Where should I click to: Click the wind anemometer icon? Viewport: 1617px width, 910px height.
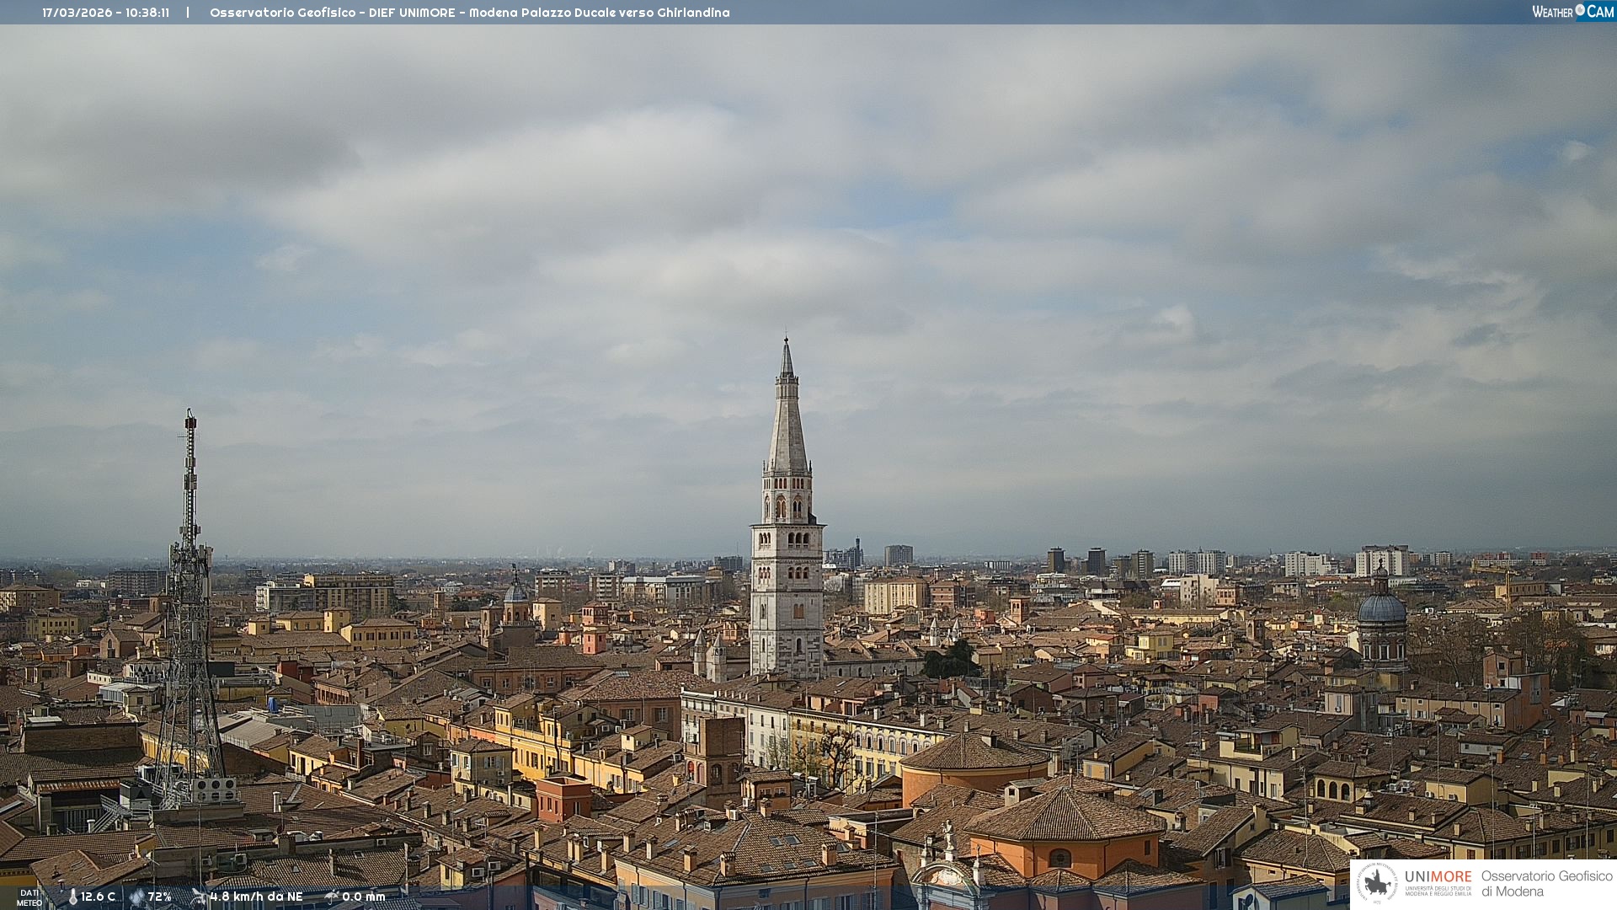[x=199, y=897]
